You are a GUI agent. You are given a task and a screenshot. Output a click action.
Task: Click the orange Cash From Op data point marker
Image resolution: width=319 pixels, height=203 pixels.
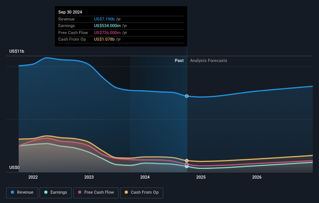click(x=187, y=161)
